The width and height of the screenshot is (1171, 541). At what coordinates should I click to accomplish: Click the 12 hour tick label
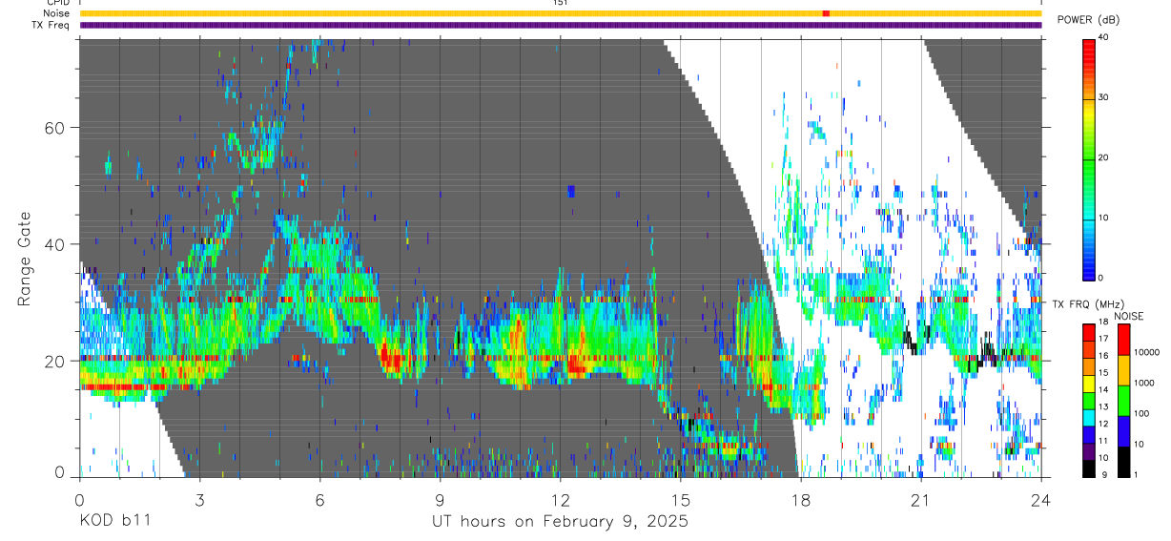[x=561, y=499]
